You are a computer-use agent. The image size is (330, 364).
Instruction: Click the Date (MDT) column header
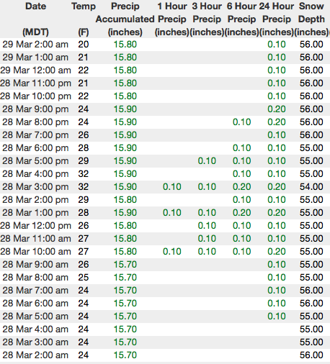click(35, 19)
